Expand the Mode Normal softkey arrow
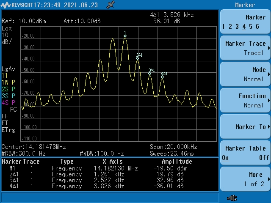This screenshot has height=203, width=271. [269, 74]
